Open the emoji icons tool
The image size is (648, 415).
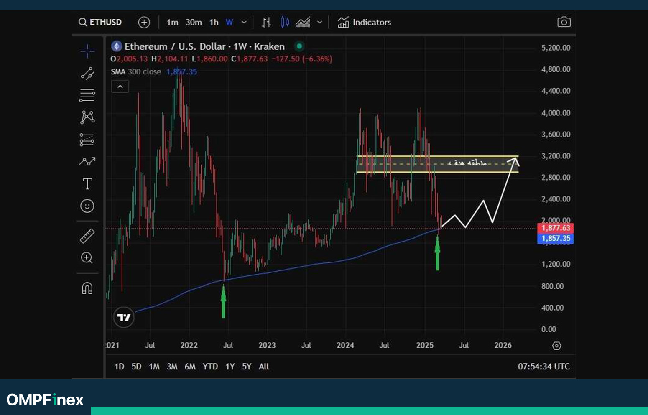click(87, 206)
